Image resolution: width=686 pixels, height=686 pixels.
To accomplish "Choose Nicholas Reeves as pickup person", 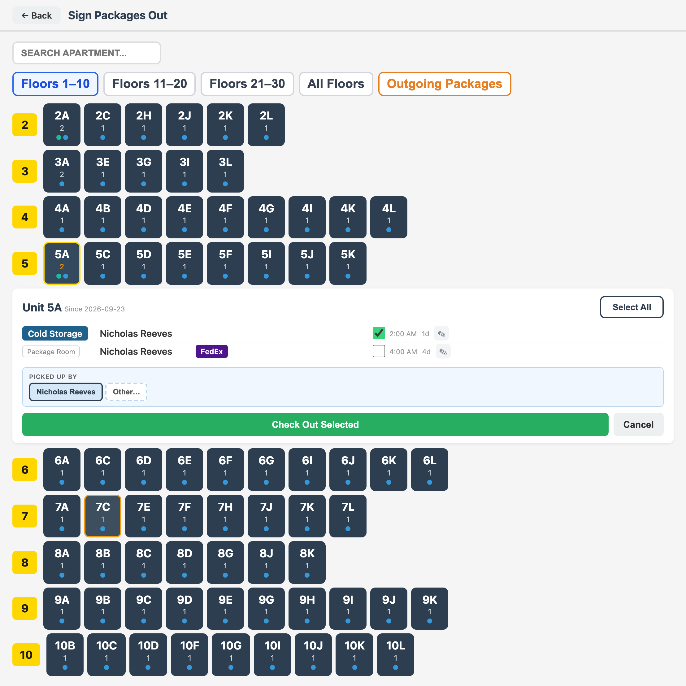I will tap(66, 392).
